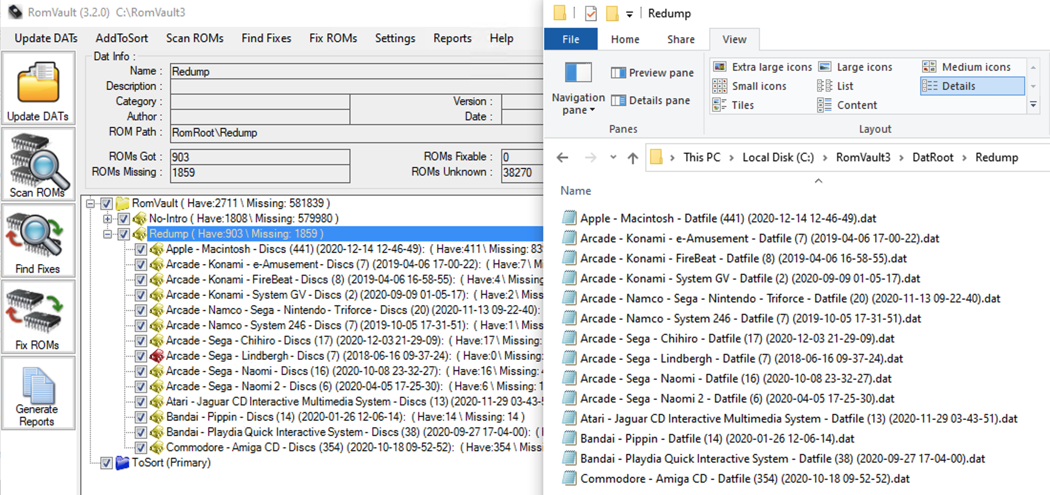Toggle the ToSort (Primary) checkbox

pyautogui.click(x=106, y=463)
